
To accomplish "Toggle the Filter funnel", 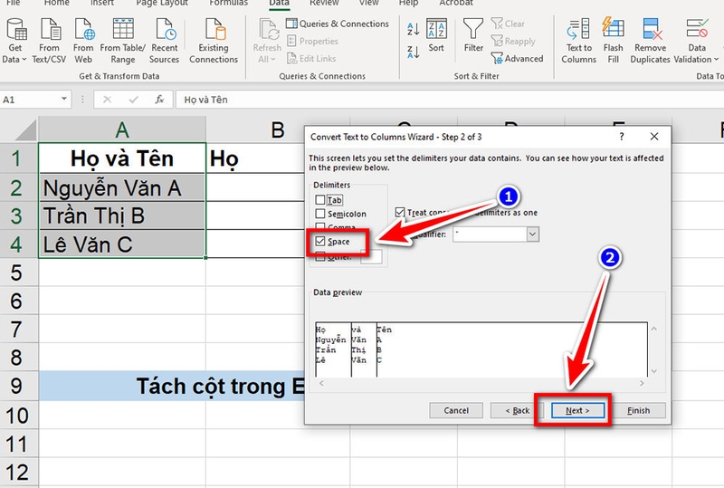I will tap(473, 35).
